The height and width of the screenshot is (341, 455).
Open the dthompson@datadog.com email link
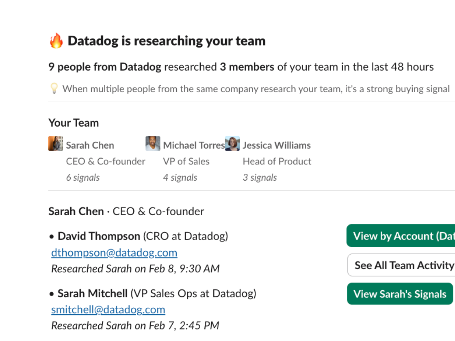click(x=114, y=253)
